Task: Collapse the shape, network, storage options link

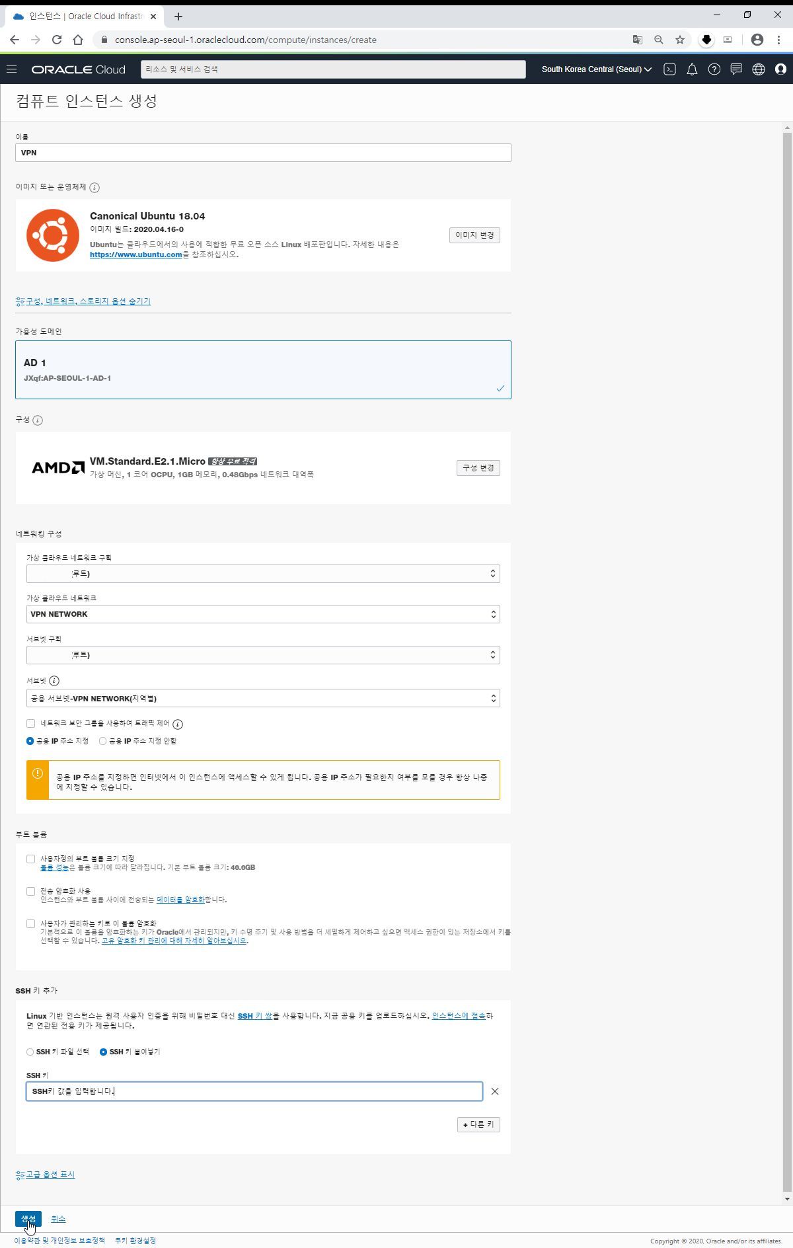Action: (83, 301)
